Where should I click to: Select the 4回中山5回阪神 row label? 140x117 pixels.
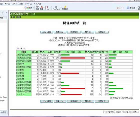tap(24, 82)
